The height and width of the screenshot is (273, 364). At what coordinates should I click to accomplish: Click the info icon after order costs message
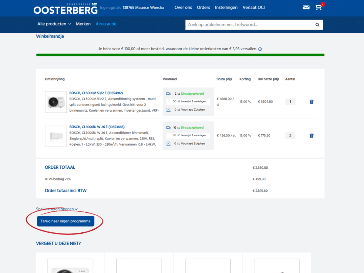(260, 49)
